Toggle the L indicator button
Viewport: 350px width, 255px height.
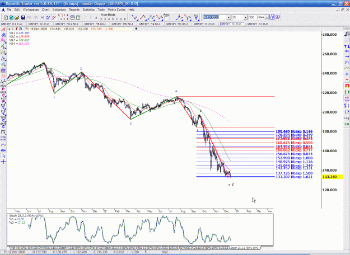[x=13, y=29]
